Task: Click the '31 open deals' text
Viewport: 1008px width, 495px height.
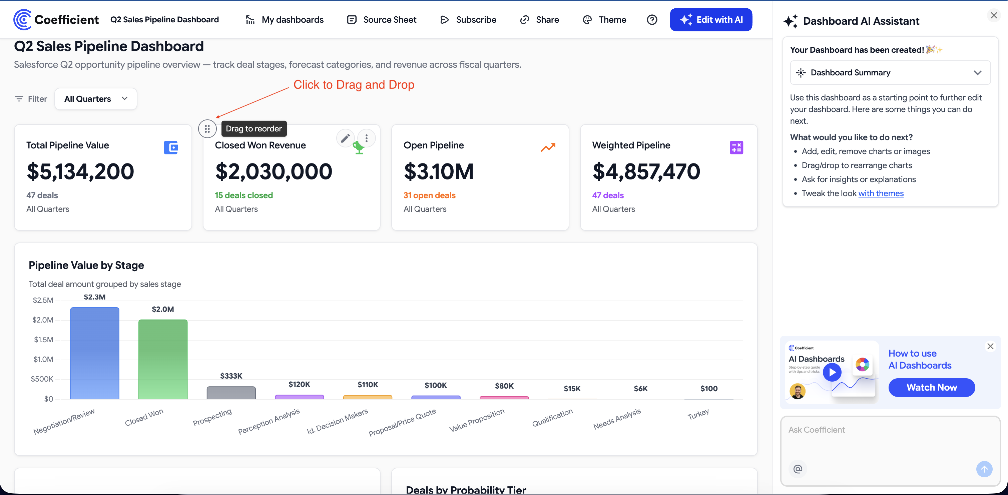Action: click(x=429, y=195)
